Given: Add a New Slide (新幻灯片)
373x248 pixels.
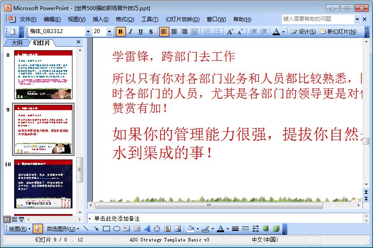Looking at the screenshot, I should pos(338,32).
